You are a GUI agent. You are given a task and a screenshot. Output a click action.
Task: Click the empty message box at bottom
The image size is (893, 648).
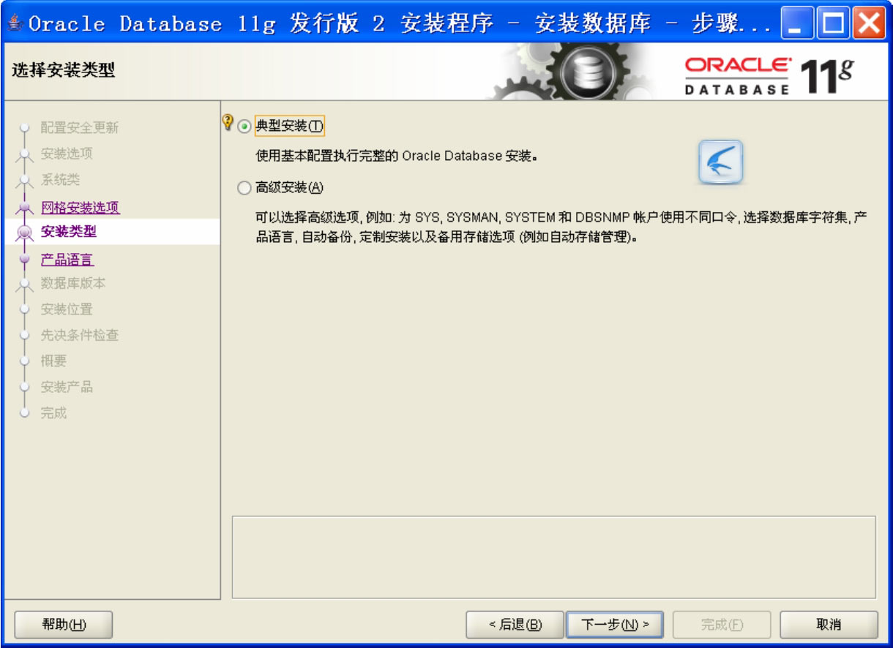(x=554, y=557)
